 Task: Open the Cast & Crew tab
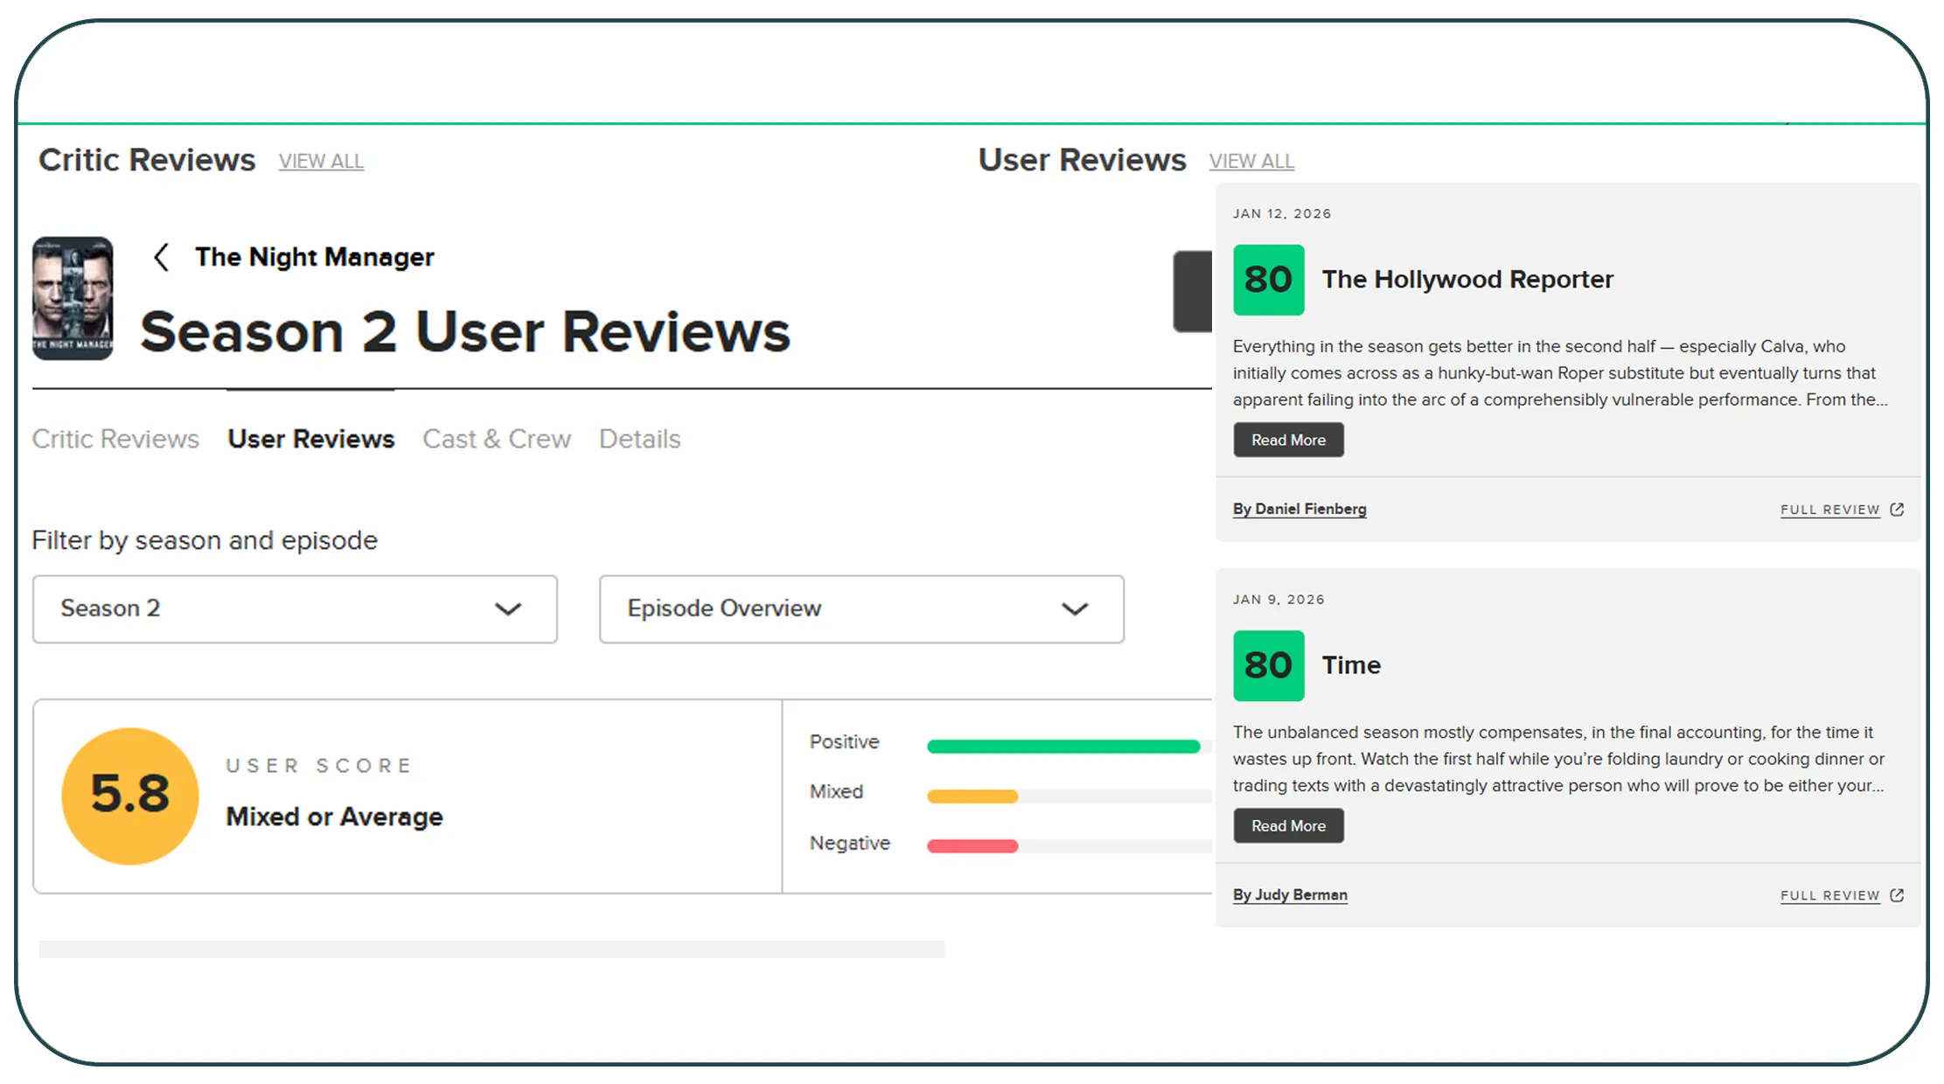pyautogui.click(x=497, y=439)
